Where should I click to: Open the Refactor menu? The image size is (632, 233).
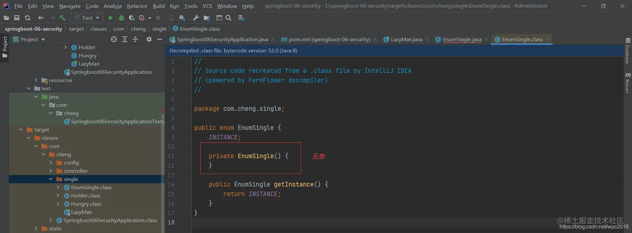[x=137, y=6]
